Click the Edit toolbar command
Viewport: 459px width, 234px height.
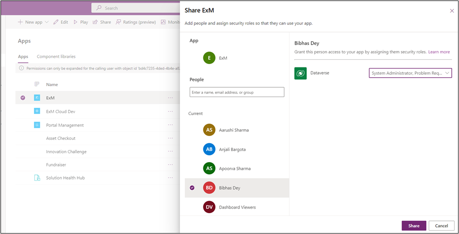[61, 22]
